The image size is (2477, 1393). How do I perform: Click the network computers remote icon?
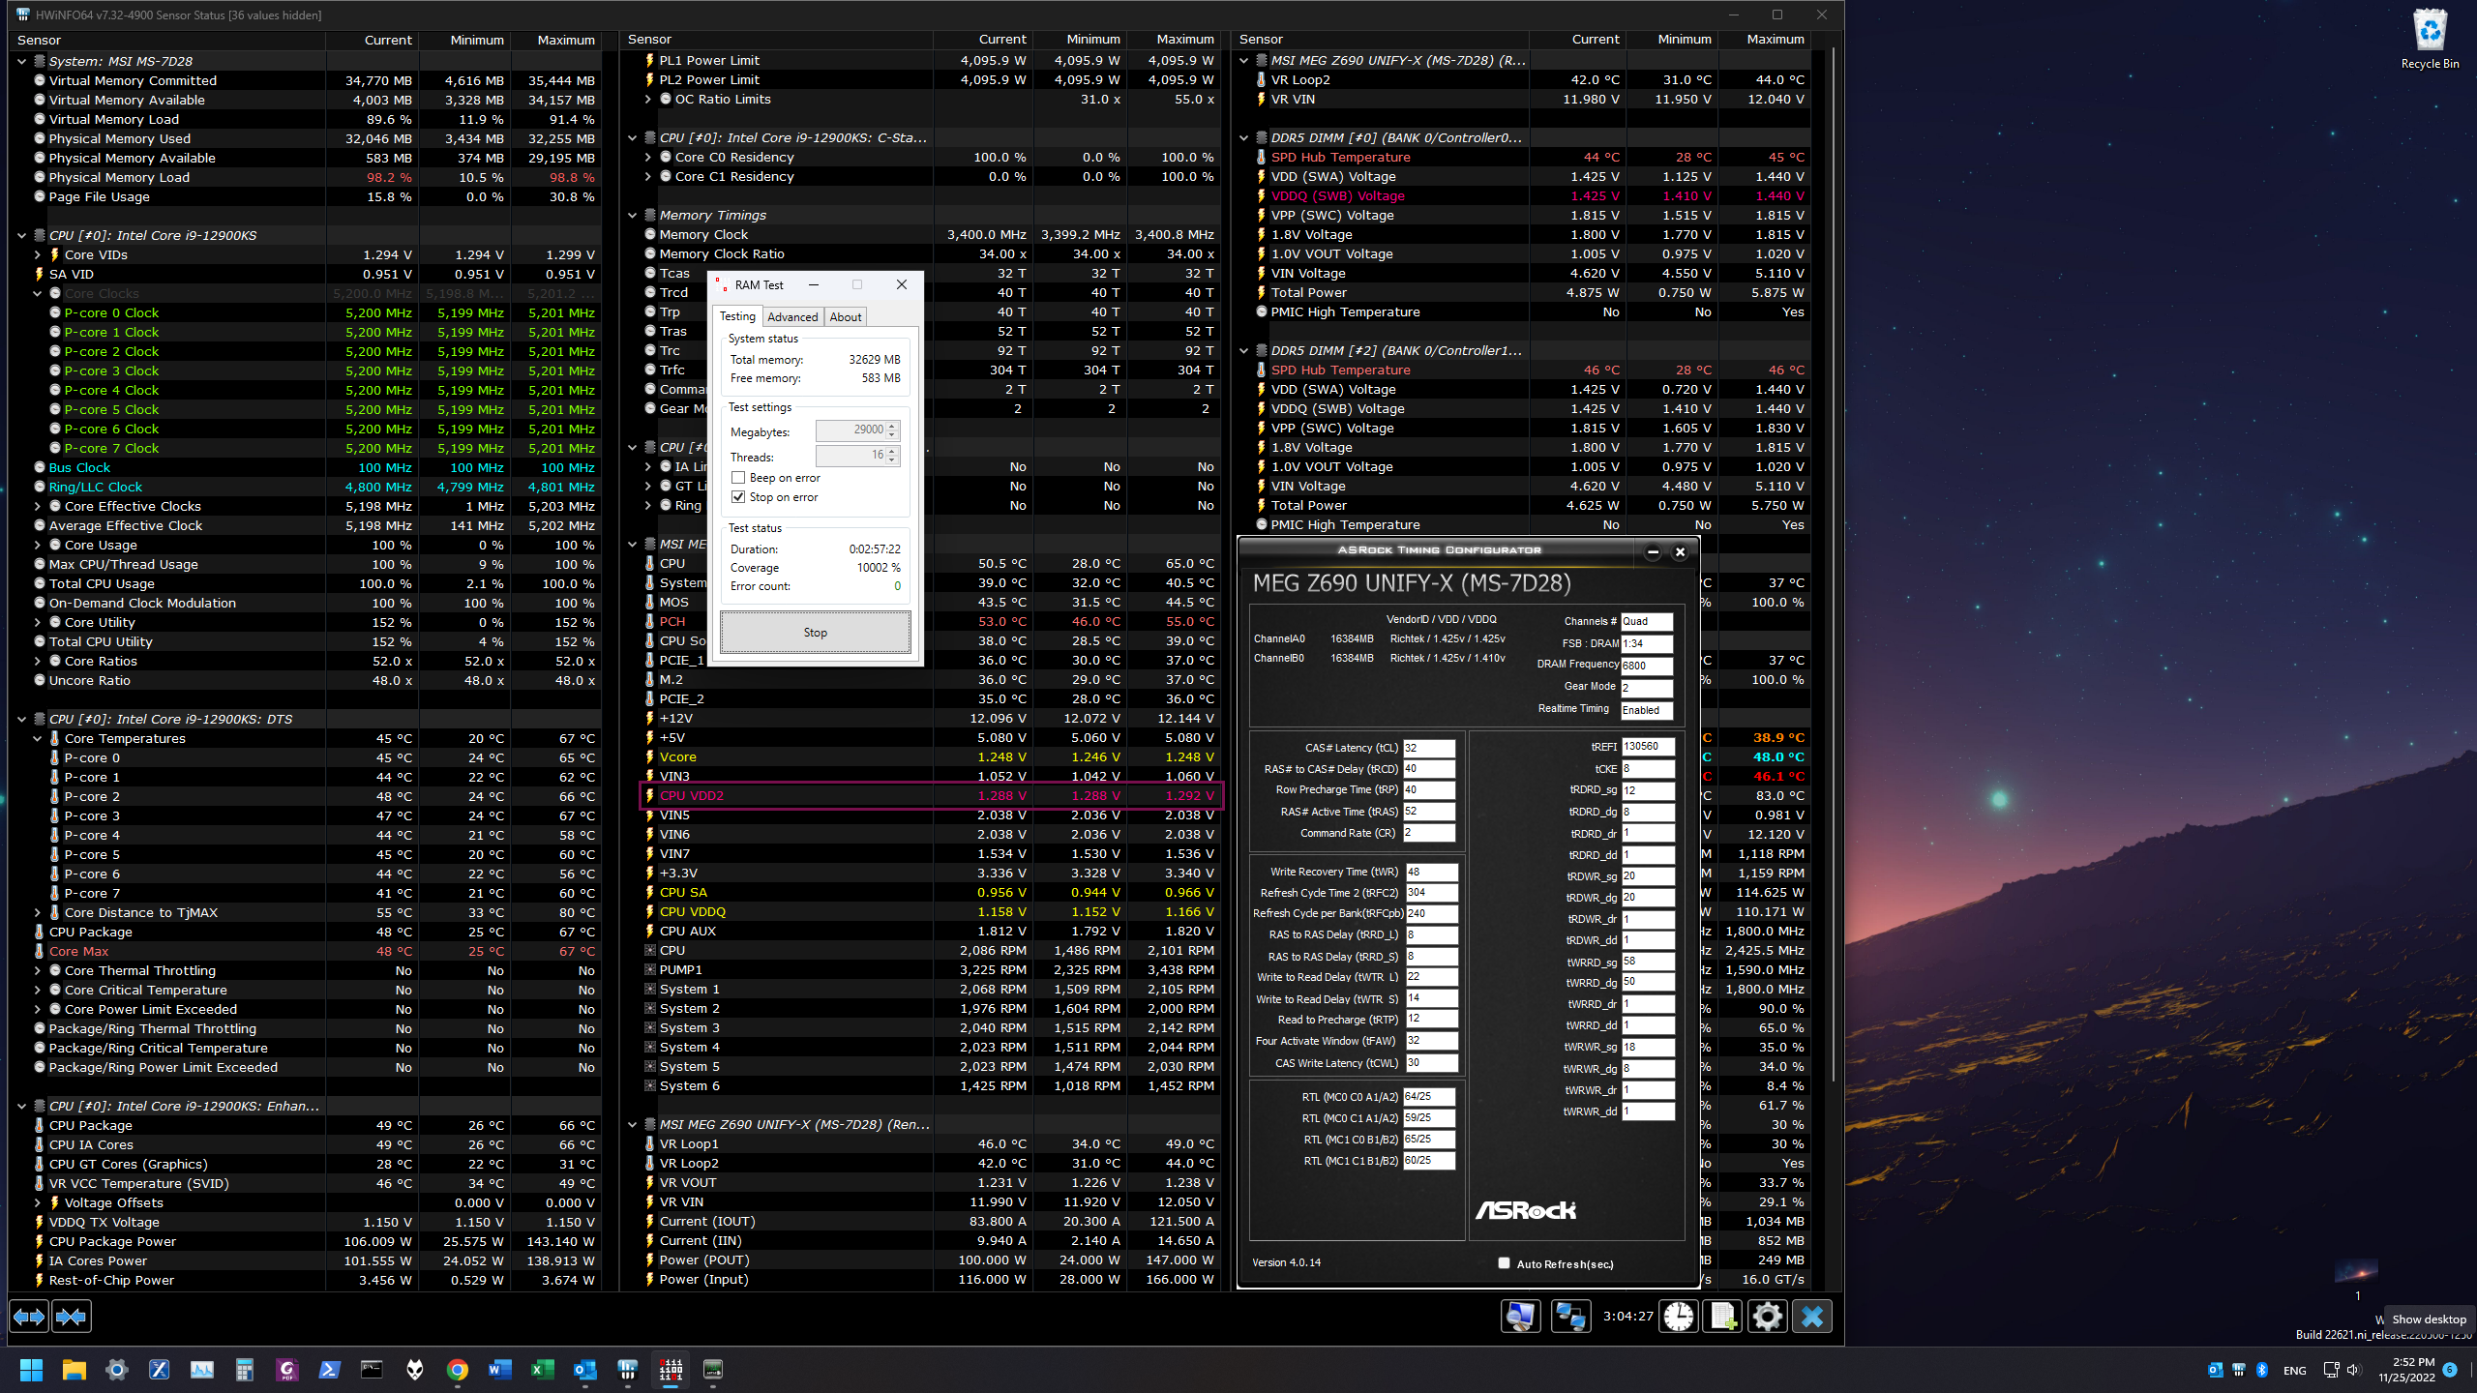click(x=1569, y=1317)
